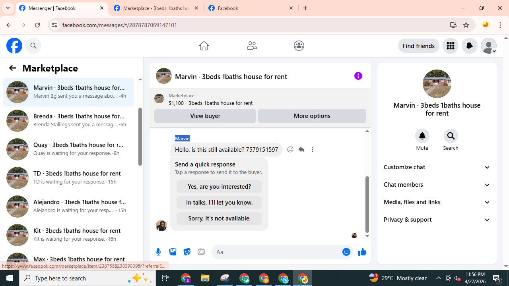509x286 pixels.
Task: Send quick response "Yes, are you interested?"
Action: [220, 187]
